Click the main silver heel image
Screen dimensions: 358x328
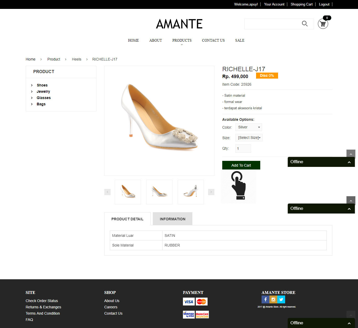(159, 121)
